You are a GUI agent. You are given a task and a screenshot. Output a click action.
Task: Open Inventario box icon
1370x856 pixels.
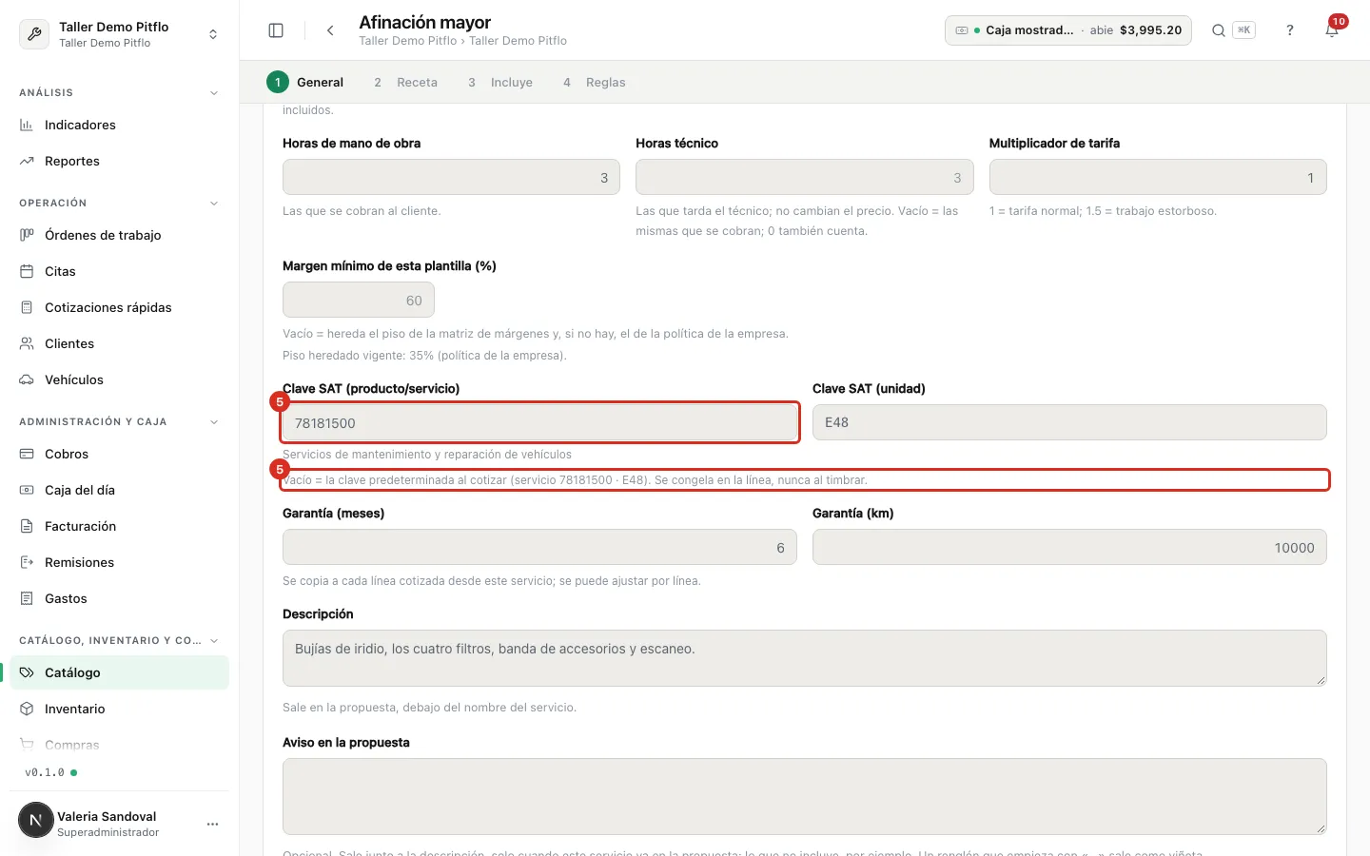[27, 709]
